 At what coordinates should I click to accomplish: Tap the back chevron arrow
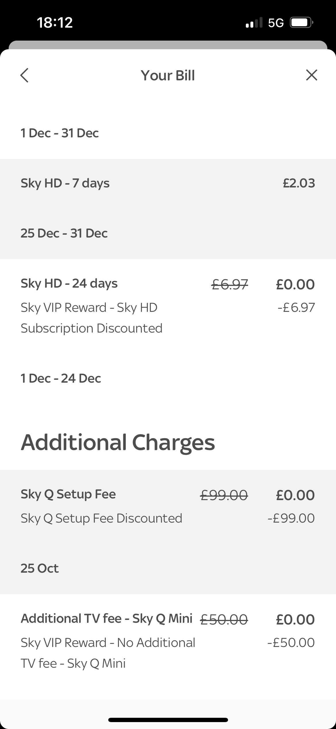tap(24, 75)
